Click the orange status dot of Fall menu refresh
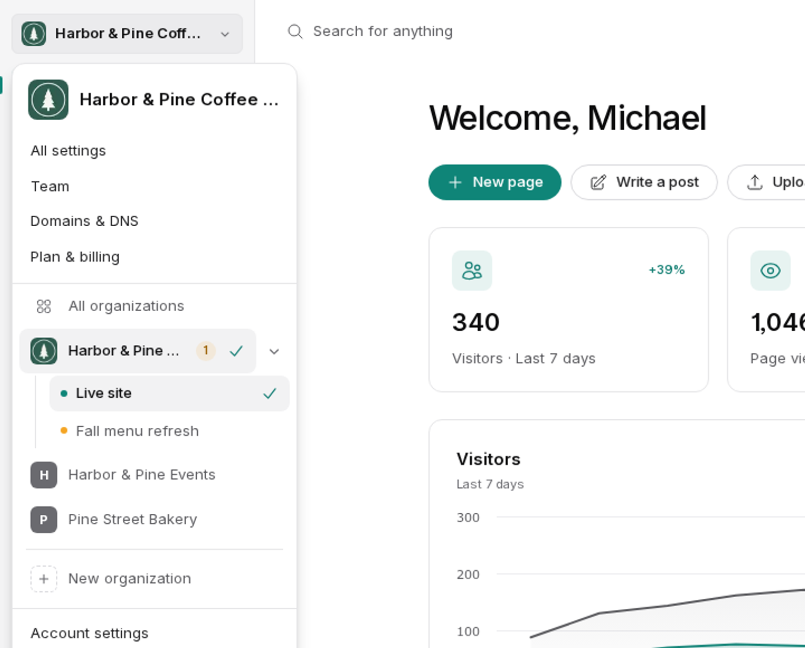This screenshot has height=648, width=805. pos(64,430)
